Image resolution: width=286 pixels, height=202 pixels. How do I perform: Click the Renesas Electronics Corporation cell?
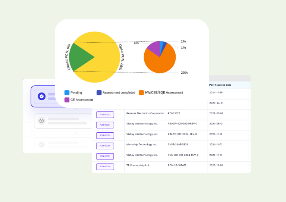point(145,113)
